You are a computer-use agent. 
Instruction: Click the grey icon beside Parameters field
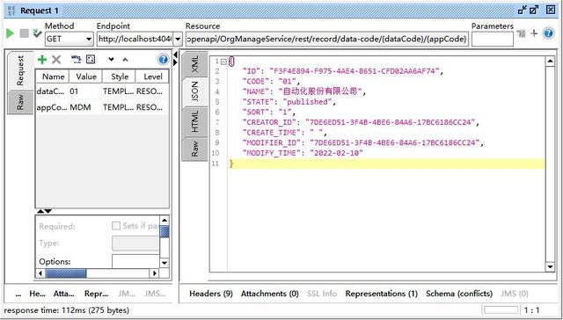pyautogui.click(x=521, y=33)
